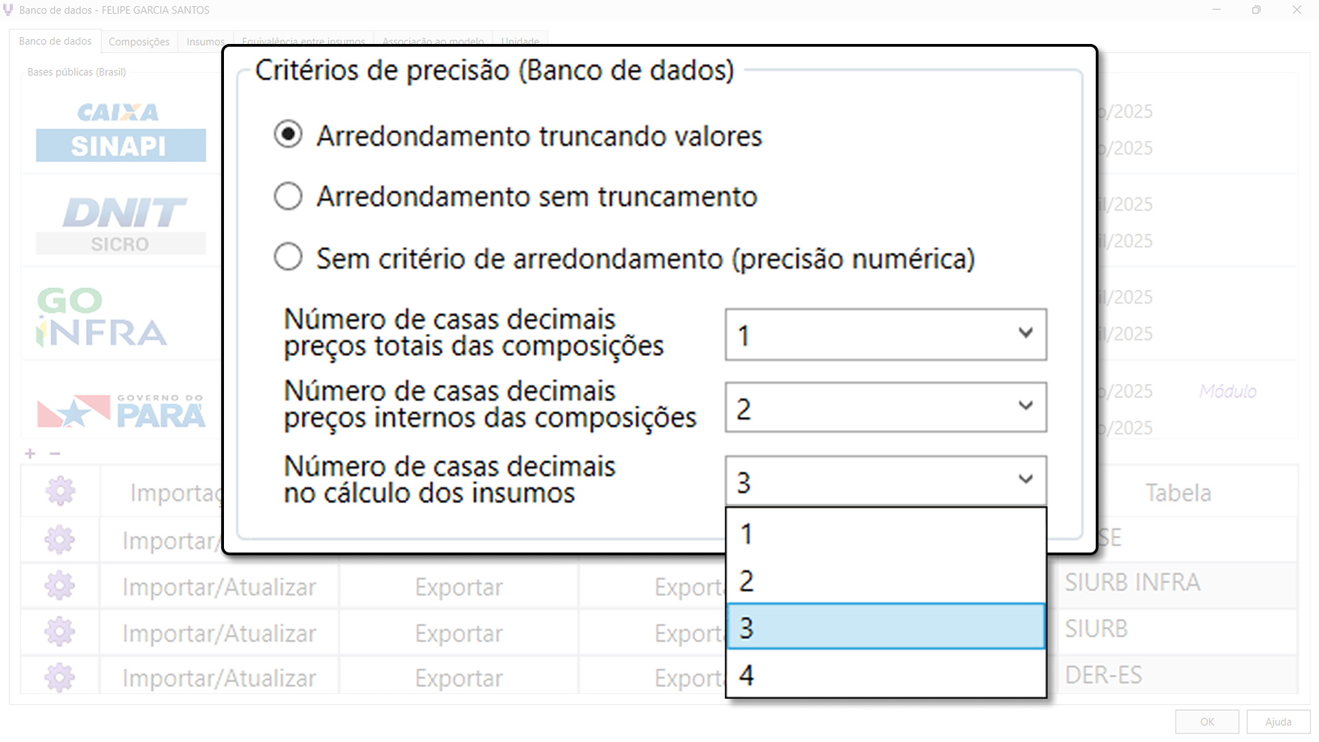Image resolution: width=1319 pixels, height=742 pixels.
Task: Open decimals dropdown for preços totais das composições
Action: [x=1026, y=335]
